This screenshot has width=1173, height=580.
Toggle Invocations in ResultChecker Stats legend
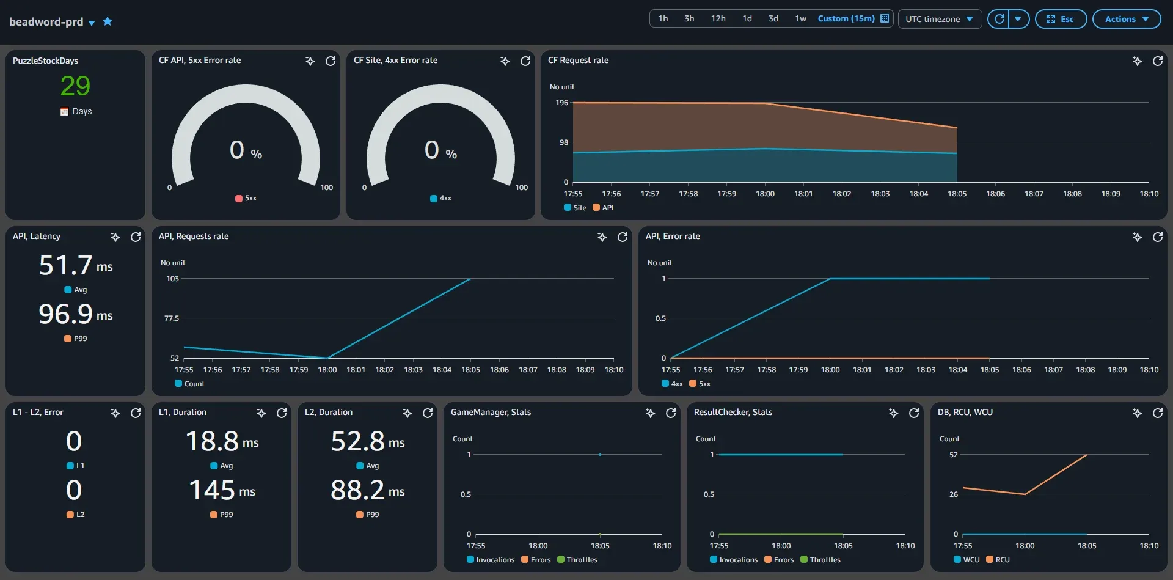click(734, 560)
